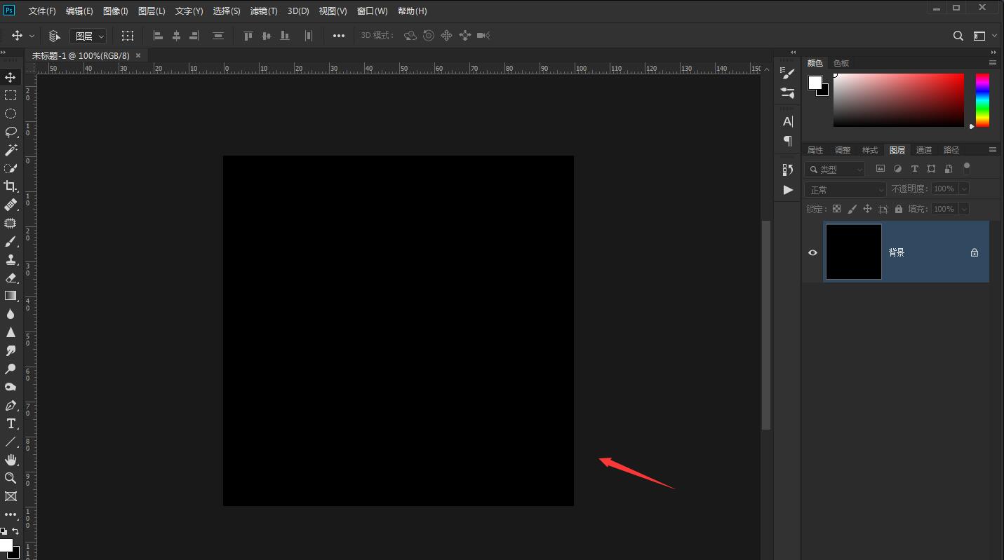
Task: Select the Brush tool in toolbar
Action: [x=11, y=241]
